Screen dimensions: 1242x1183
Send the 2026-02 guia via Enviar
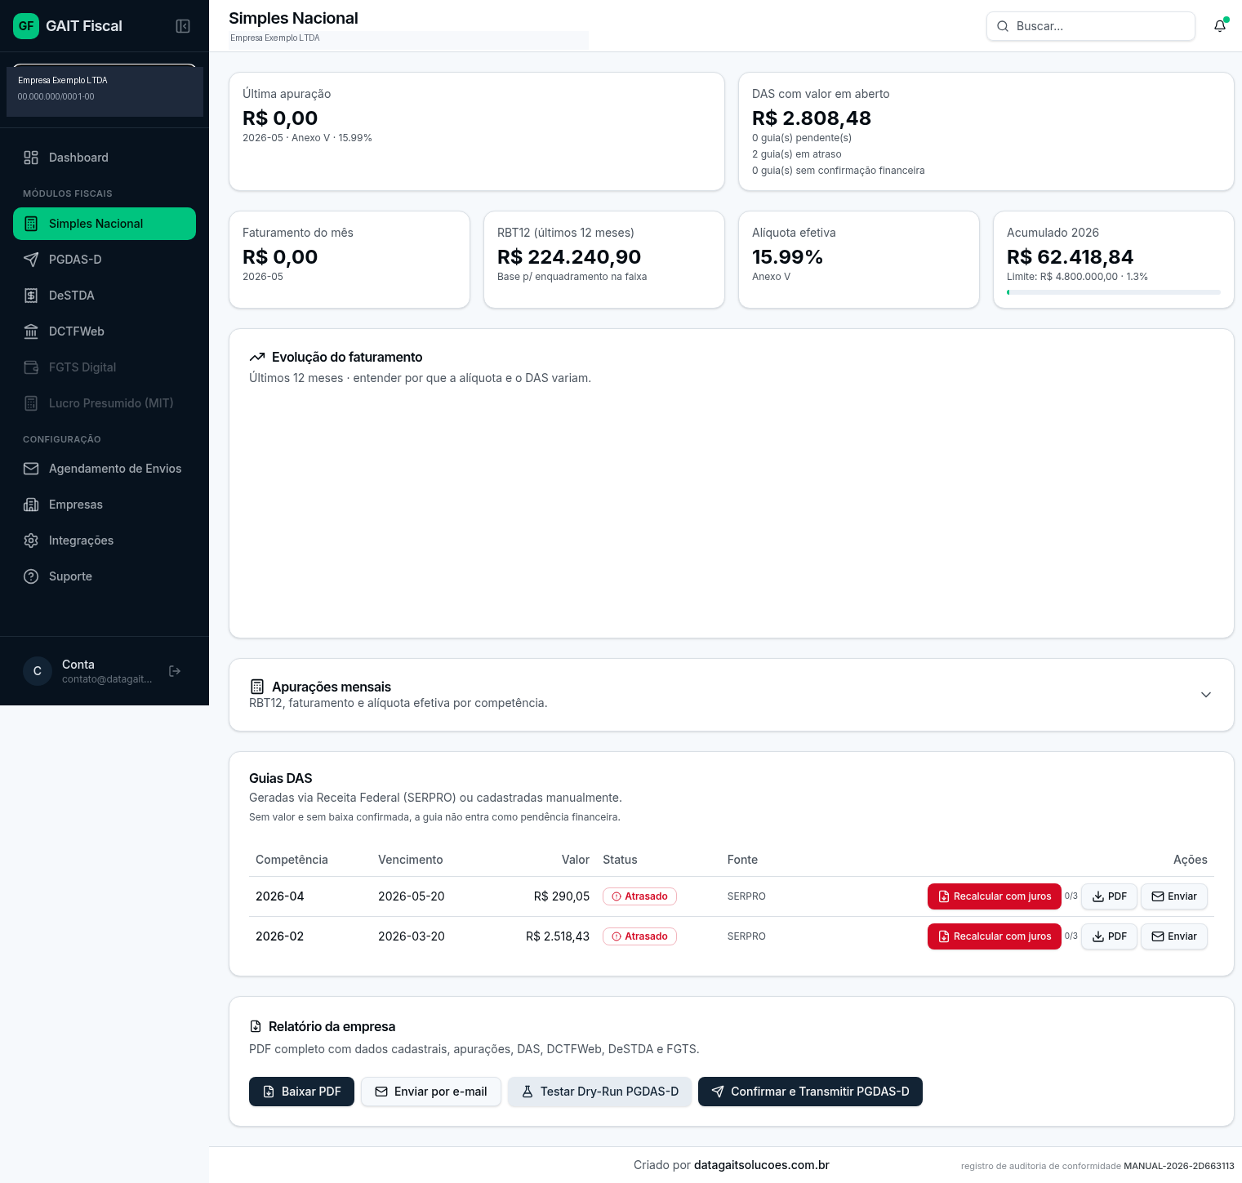click(1173, 936)
